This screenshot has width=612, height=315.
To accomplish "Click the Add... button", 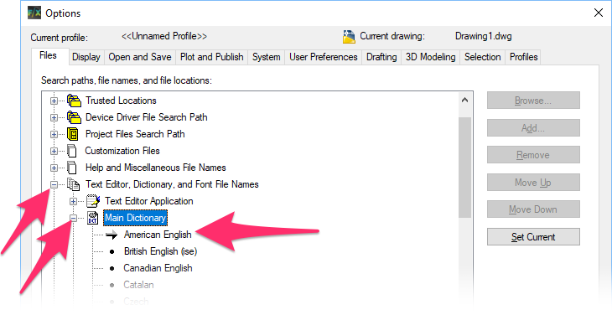I will click(533, 128).
